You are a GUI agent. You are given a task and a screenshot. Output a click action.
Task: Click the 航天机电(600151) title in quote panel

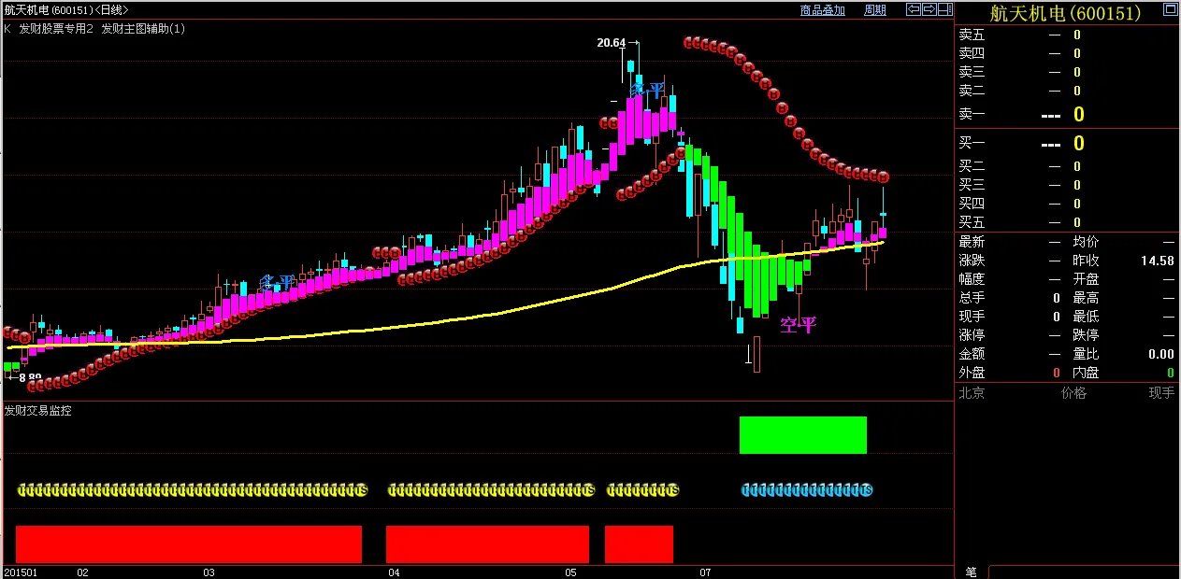point(1066,13)
